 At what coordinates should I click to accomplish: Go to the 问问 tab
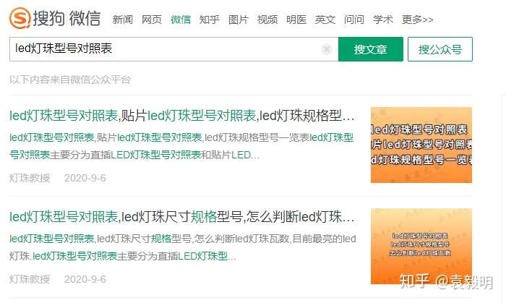[354, 20]
